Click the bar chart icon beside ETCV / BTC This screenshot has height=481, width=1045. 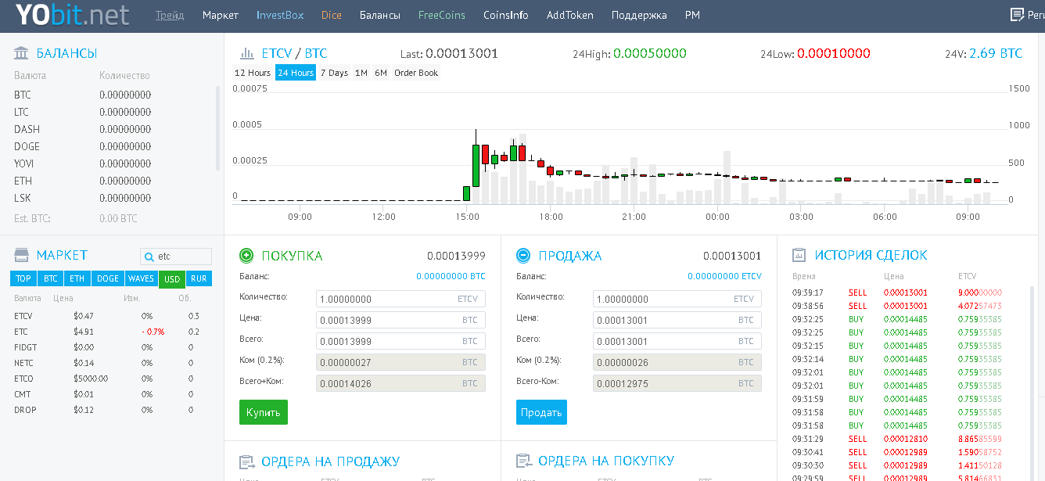(246, 54)
